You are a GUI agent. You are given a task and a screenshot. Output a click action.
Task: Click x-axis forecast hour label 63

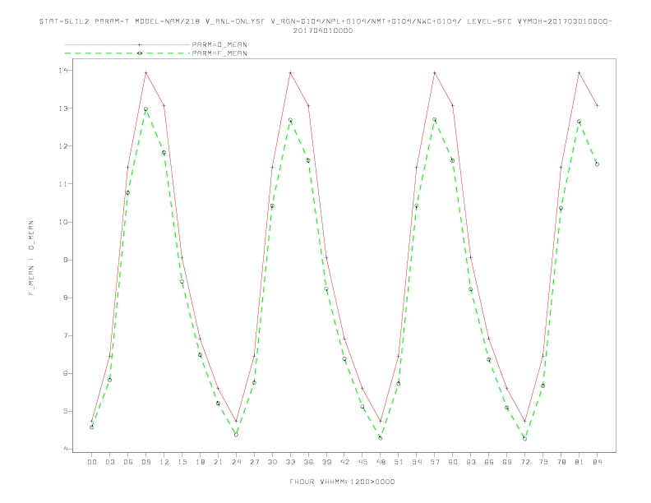tap(471, 462)
